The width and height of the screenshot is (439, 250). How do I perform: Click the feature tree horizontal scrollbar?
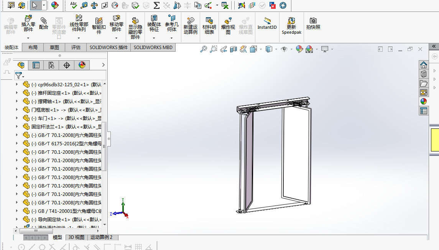click(36, 231)
